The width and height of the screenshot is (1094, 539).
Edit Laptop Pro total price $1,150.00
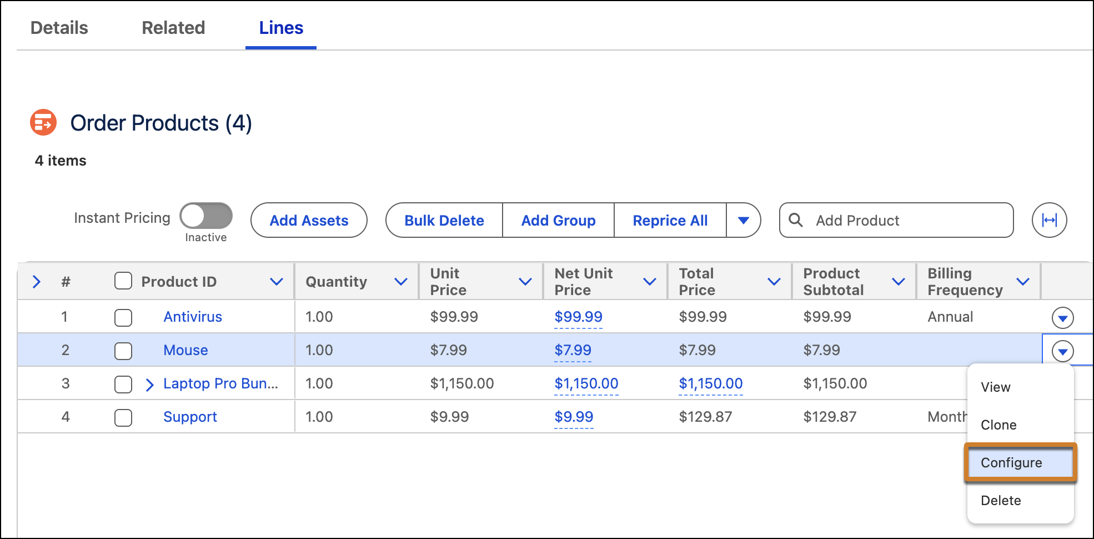710,383
